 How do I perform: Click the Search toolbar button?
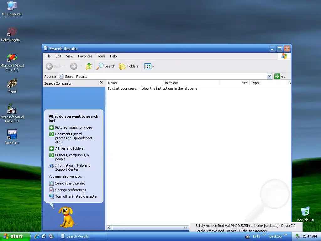pos(106,66)
